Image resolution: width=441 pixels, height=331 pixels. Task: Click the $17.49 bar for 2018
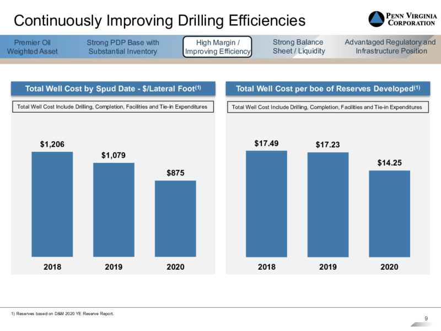tap(266, 204)
